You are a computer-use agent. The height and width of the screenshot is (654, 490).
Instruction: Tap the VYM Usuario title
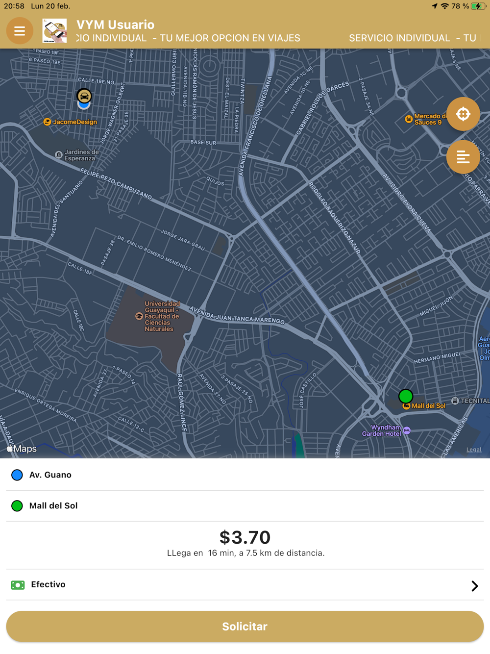coord(116,25)
